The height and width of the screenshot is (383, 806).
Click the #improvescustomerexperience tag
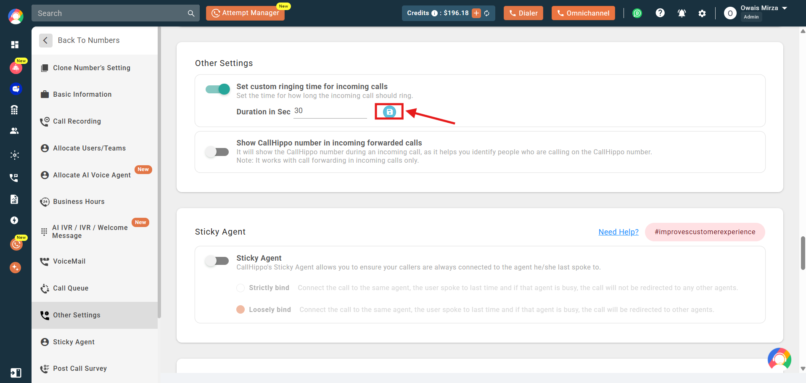(705, 232)
